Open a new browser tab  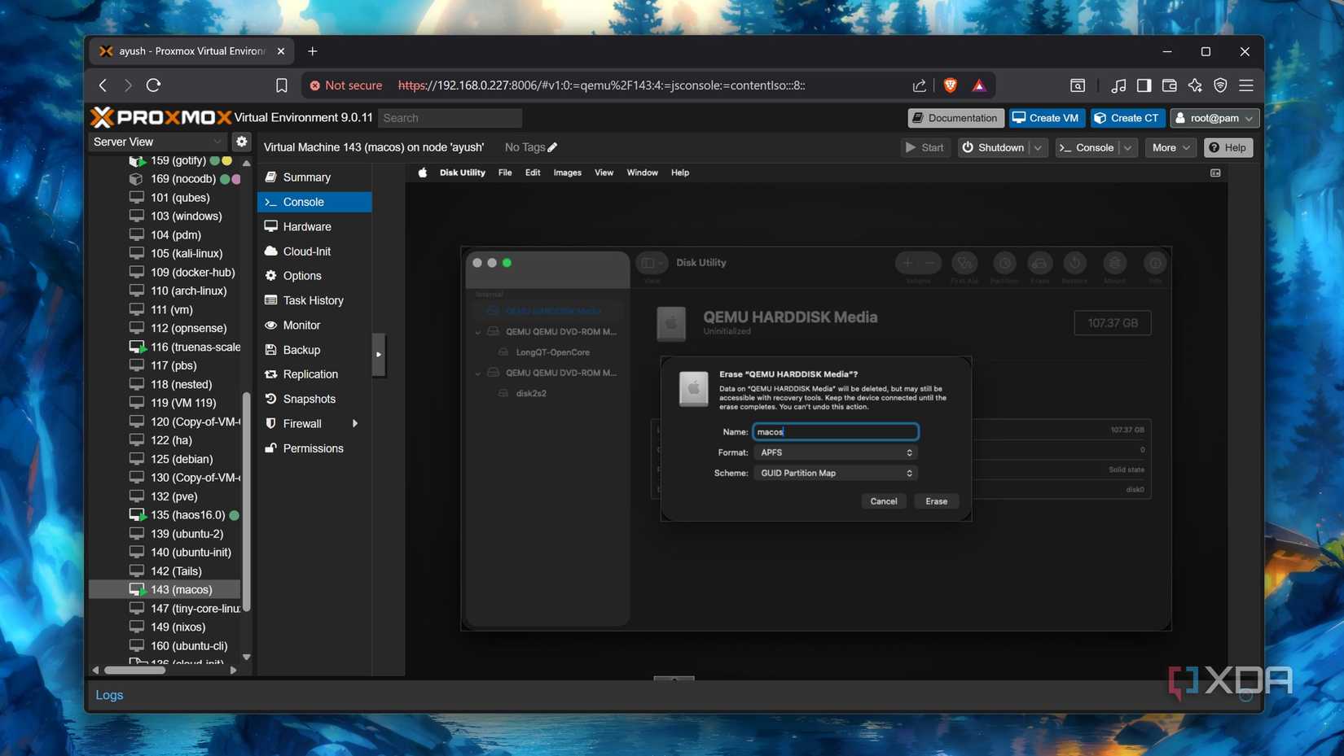click(313, 51)
